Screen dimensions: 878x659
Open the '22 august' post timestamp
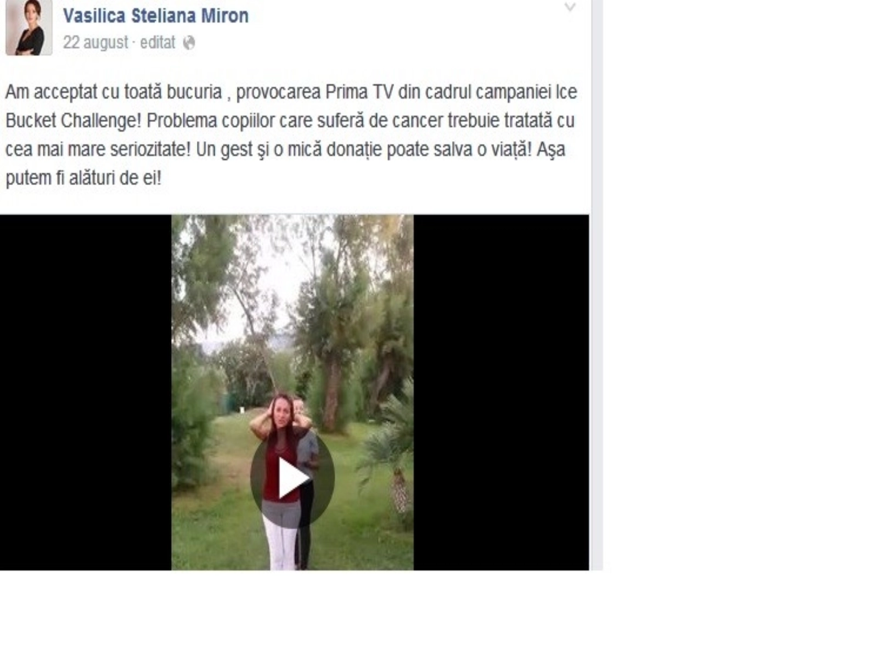[95, 43]
